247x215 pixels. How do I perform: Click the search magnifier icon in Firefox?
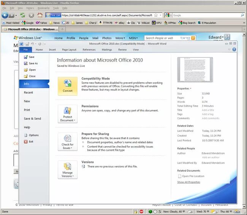click(242, 15)
